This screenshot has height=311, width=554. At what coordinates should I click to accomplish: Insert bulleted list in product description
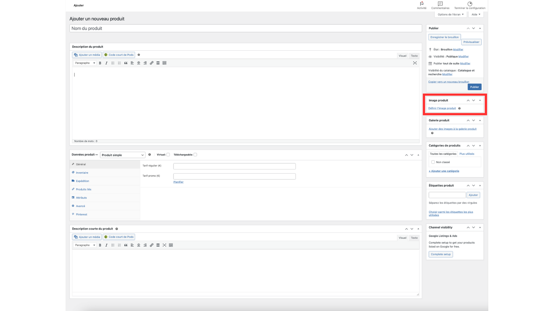coord(113,63)
